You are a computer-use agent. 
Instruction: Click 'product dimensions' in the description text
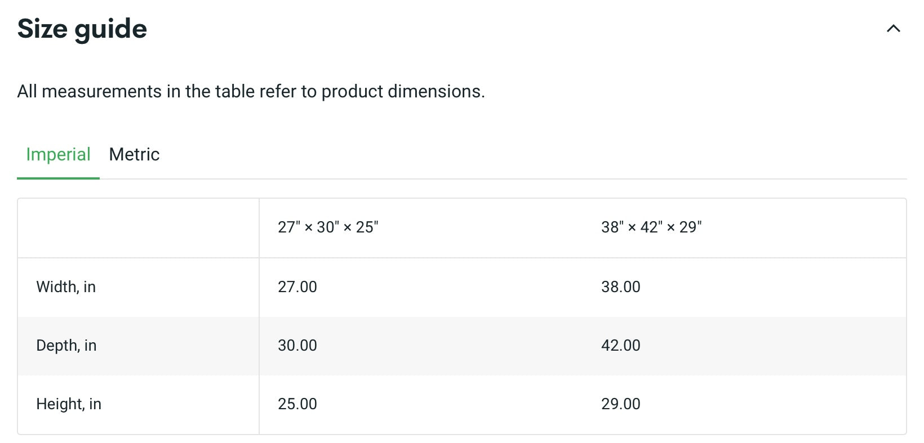pyautogui.click(x=402, y=91)
